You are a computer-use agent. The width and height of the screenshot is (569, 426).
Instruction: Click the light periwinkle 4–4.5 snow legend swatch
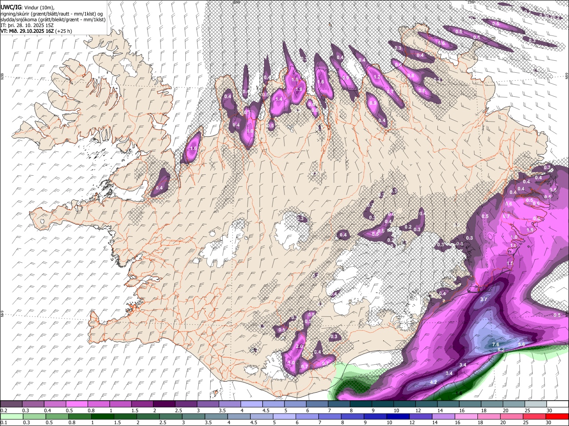251,404
